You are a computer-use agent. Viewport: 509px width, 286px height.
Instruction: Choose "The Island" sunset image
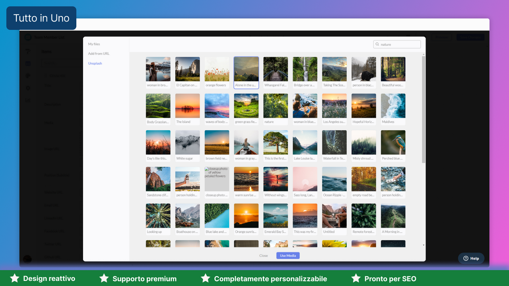tap(188, 109)
